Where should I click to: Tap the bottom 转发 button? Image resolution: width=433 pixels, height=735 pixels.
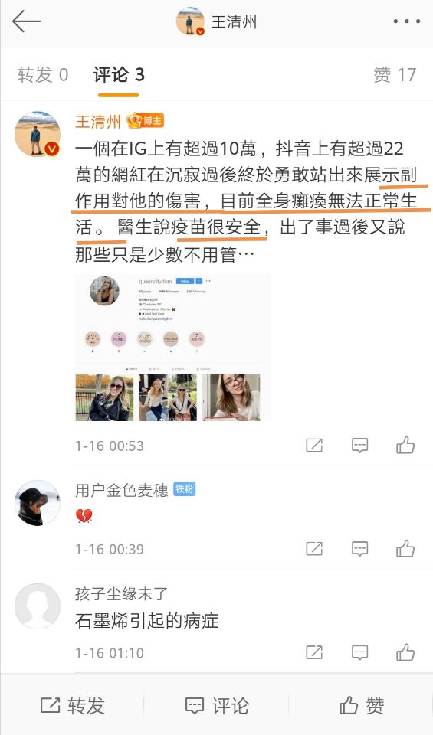[73, 705]
